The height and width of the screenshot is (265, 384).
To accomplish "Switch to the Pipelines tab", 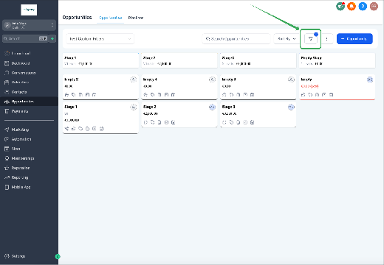I will 136,18.
